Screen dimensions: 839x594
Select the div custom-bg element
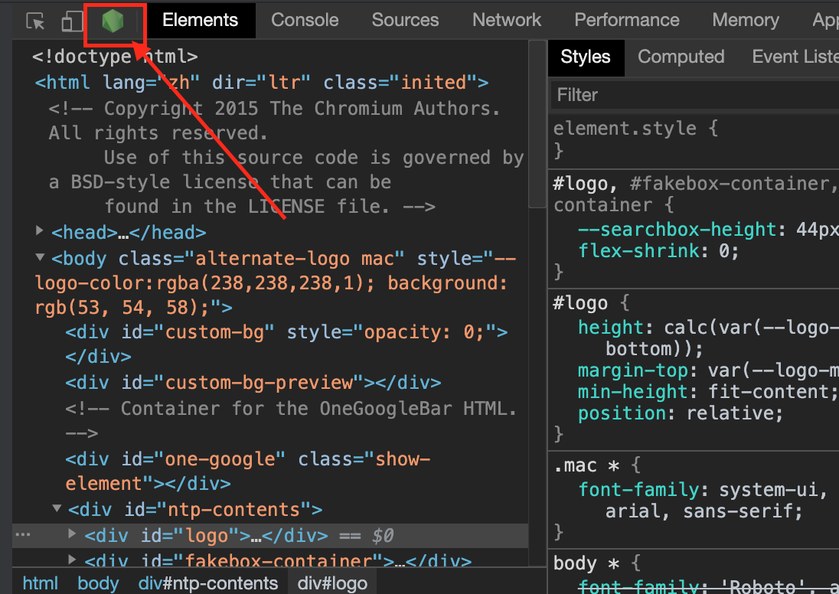pos(286,344)
